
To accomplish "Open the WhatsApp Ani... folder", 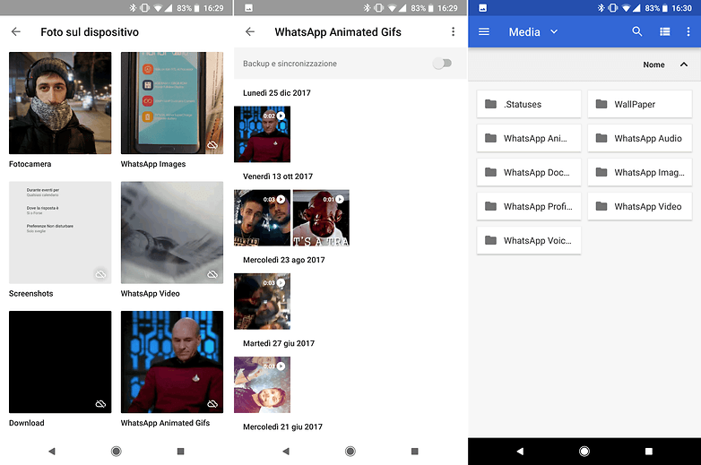I will (x=529, y=139).
